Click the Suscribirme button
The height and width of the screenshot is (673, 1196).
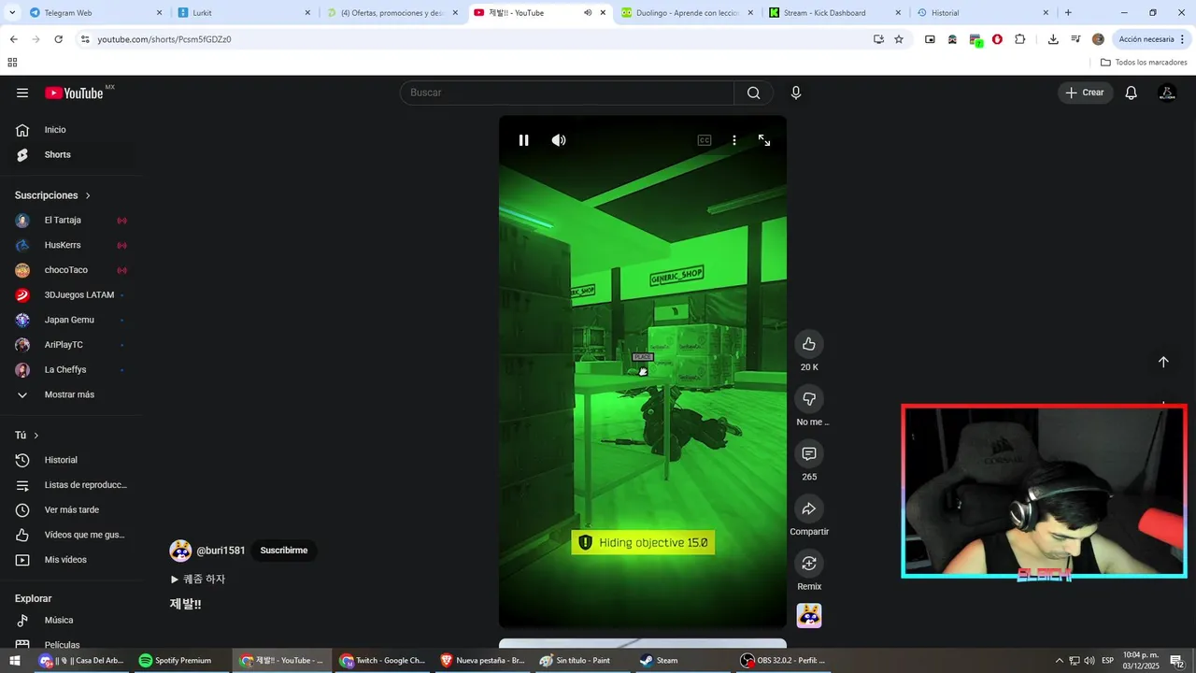[x=284, y=551]
